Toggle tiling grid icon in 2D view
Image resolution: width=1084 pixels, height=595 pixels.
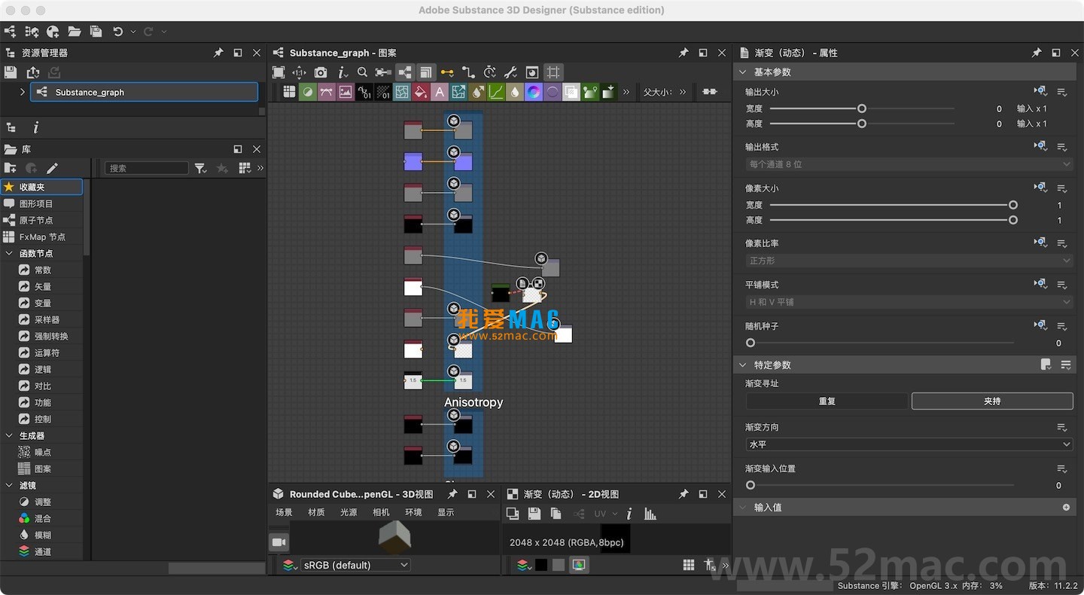688,565
